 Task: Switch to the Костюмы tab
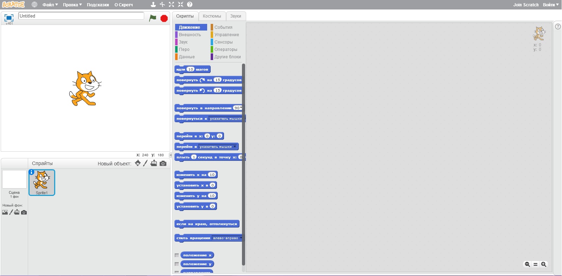(212, 16)
